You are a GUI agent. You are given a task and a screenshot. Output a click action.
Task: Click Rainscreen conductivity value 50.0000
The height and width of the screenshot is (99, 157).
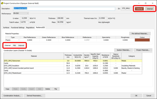click(78, 61)
